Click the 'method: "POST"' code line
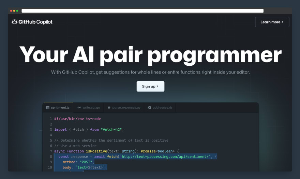300x179 pixels. (78, 162)
